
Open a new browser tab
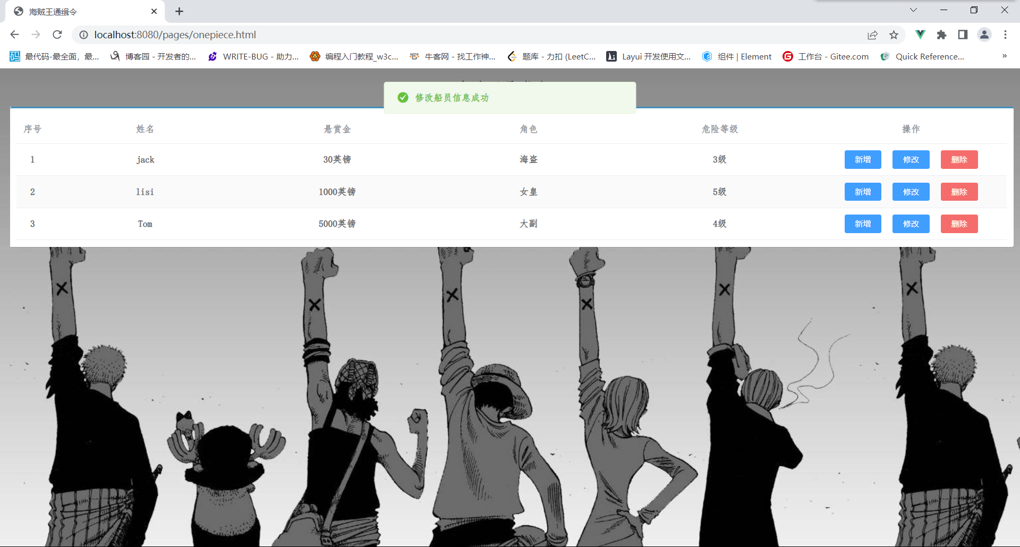[179, 11]
